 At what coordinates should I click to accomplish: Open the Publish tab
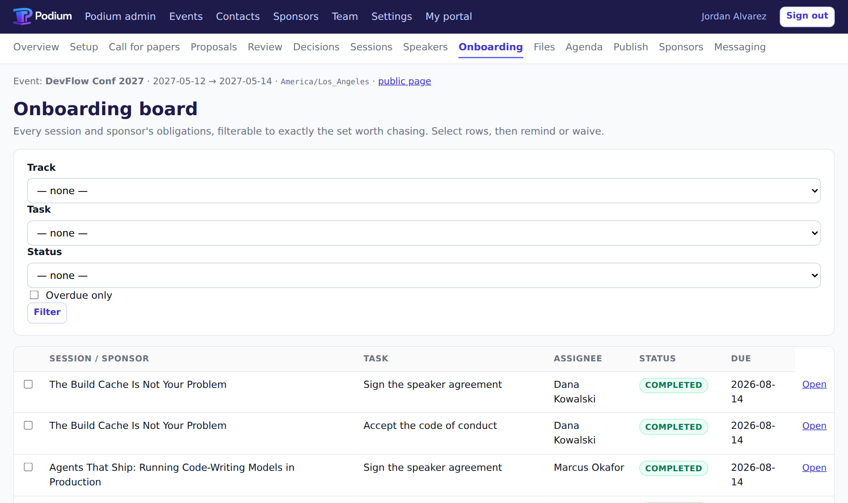coord(631,47)
